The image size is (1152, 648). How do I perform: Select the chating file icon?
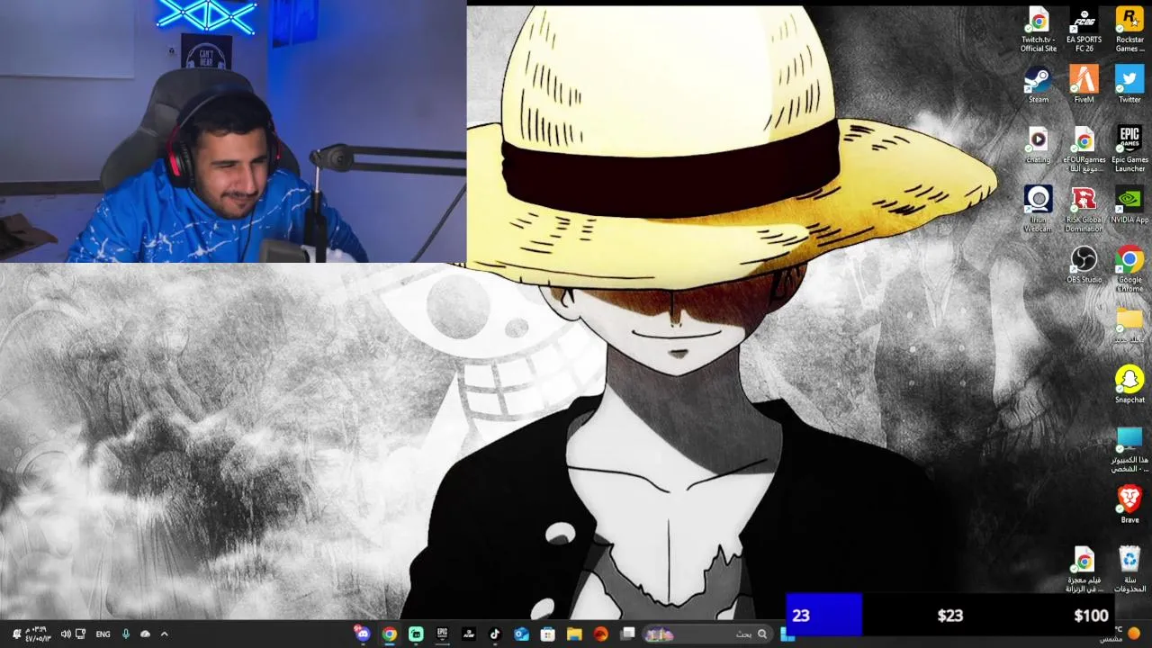click(x=1038, y=145)
